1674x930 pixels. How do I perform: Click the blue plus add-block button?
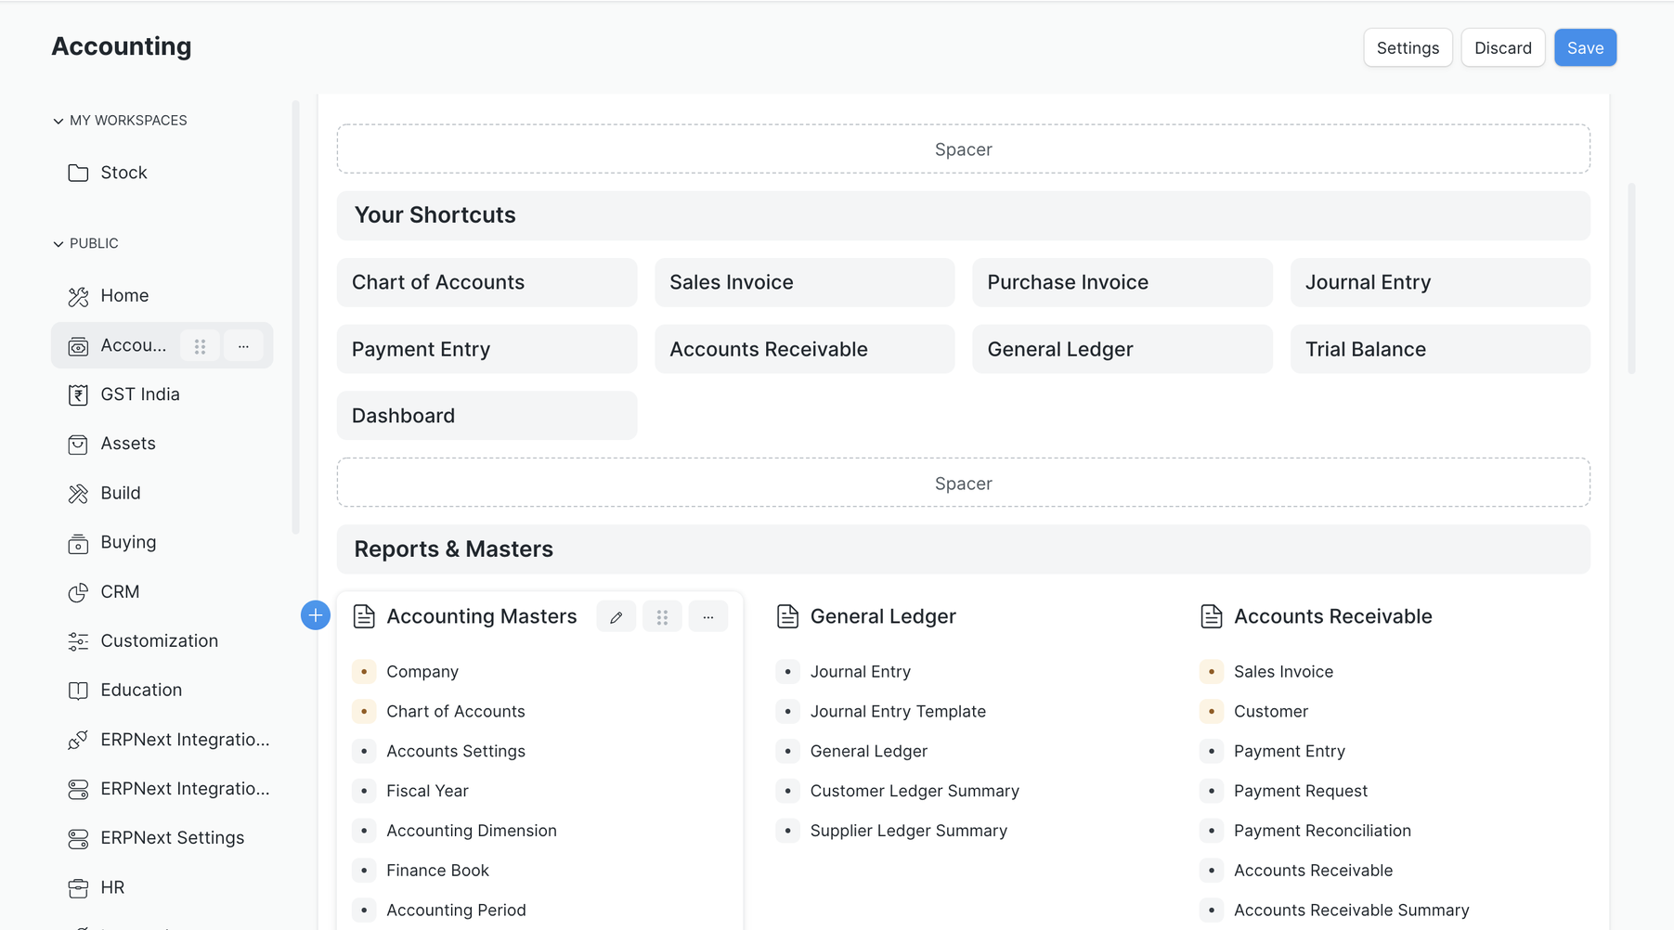pyautogui.click(x=316, y=615)
